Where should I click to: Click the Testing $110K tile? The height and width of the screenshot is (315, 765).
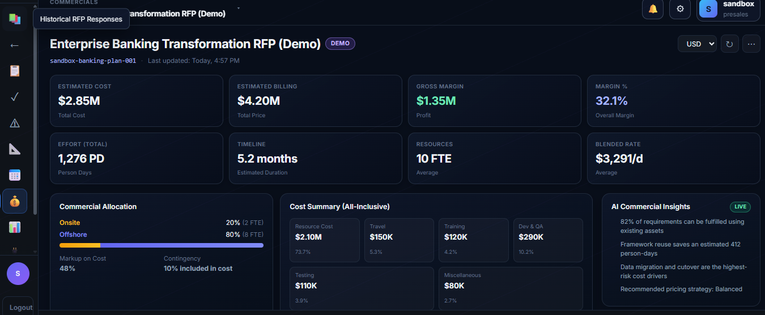[362, 289]
